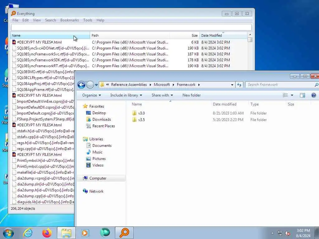Open the view options dropdown arrow
This screenshot has width=319, height=239.
coord(292,95)
